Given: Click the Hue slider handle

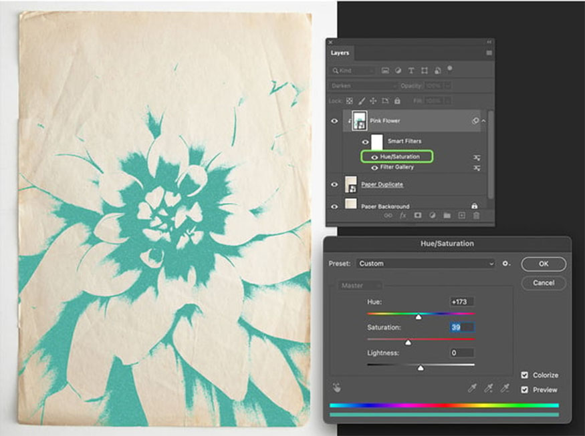Looking at the screenshot, I should tap(419, 316).
